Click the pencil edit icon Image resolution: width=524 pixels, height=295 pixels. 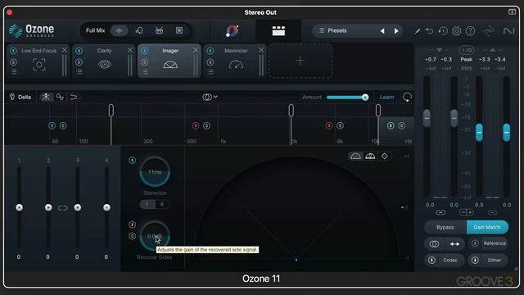point(418,31)
